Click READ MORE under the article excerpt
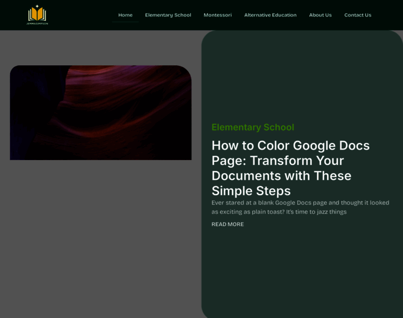 227,224
